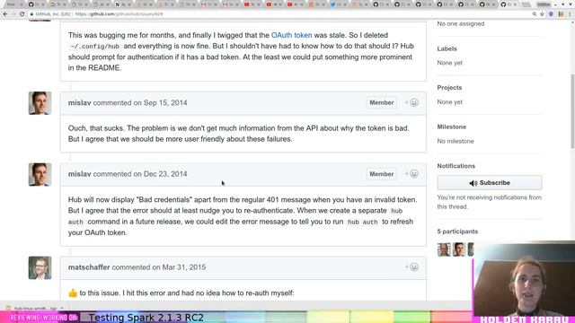Viewport: 575px width, 323px height.
Task: Open second participant avatar
Action: [459, 249]
